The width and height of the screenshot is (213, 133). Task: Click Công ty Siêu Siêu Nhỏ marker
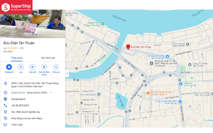[x=180, y=102]
